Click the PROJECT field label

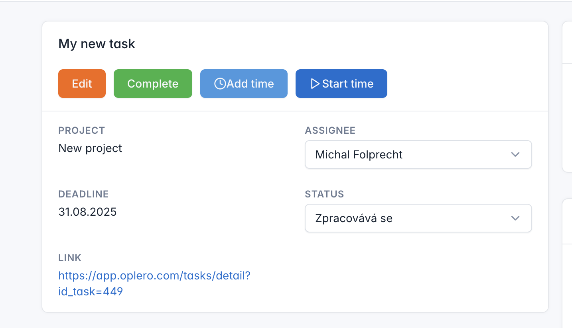coord(82,130)
